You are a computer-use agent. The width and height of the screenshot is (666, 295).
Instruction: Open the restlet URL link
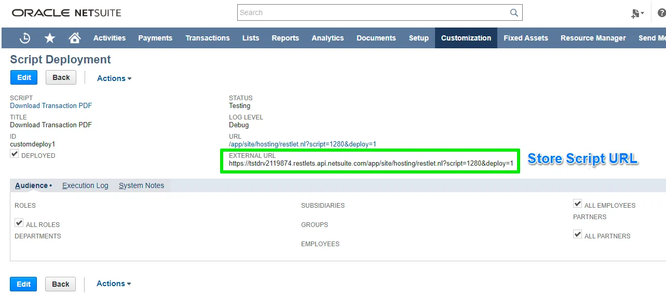(x=303, y=144)
